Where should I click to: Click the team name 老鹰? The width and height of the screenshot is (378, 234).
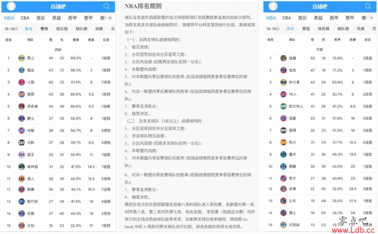tap(293, 189)
